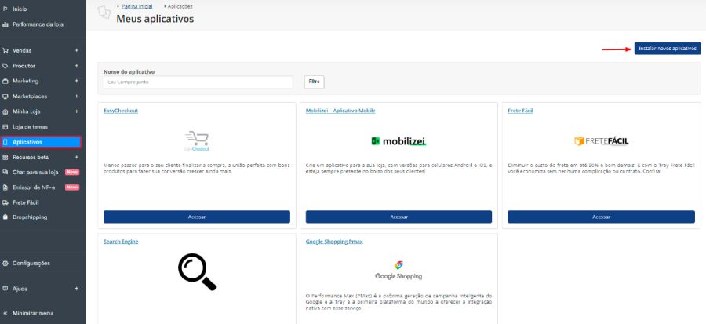706x324 pixels.
Task: Click the Vendas shopping cart icon
Action: click(5, 50)
